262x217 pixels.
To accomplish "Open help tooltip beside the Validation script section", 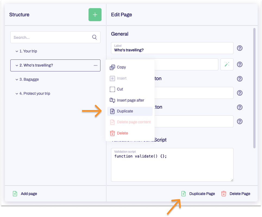I will pos(239,121).
